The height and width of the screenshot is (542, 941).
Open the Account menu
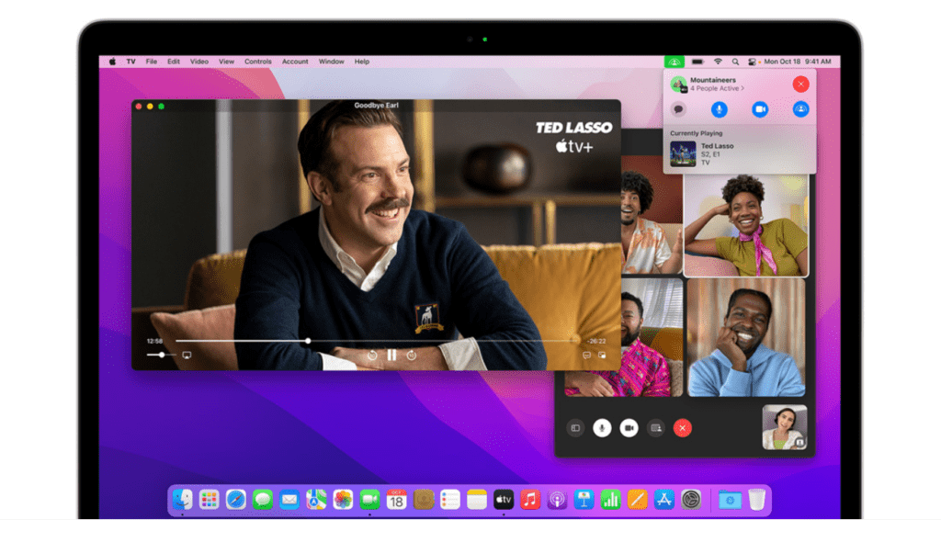click(x=295, y=62)
